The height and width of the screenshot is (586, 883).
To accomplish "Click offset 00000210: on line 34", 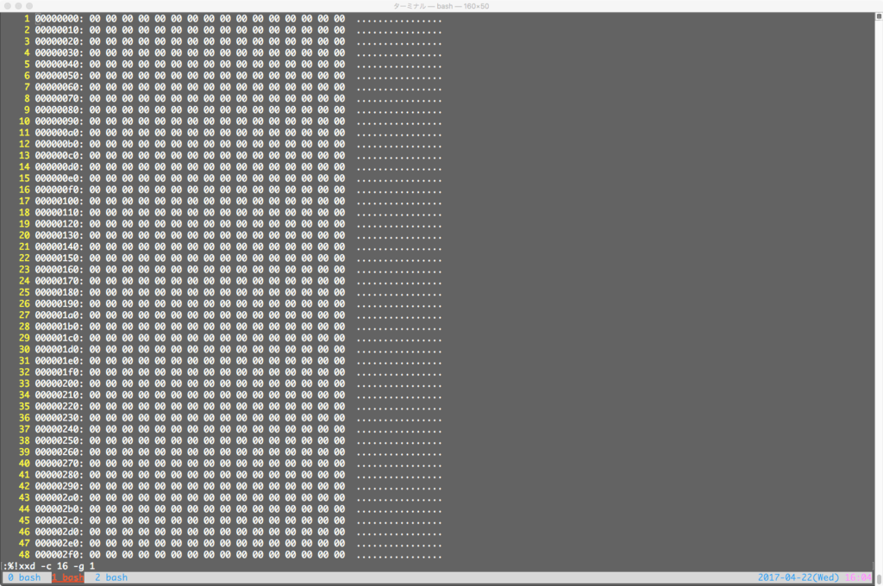I will click(59, 395).
